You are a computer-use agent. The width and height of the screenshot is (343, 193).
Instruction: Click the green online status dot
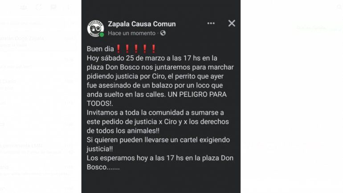[102, 35]
